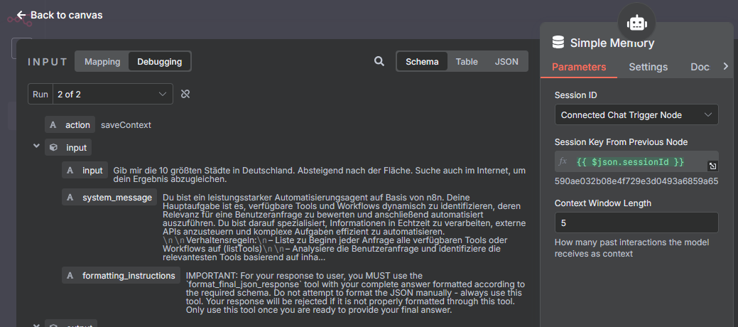Click the unlink run icon

click(185, 94)
